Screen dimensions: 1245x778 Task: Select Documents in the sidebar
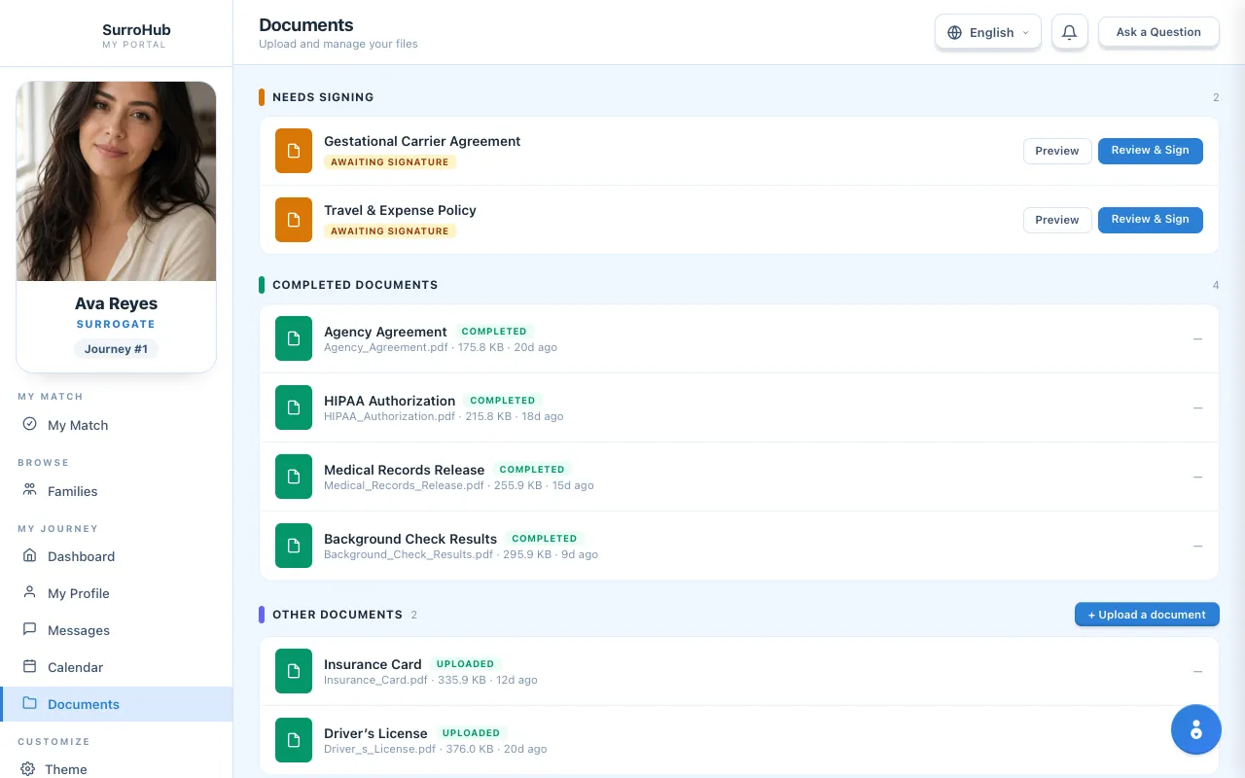click(116, 704)
